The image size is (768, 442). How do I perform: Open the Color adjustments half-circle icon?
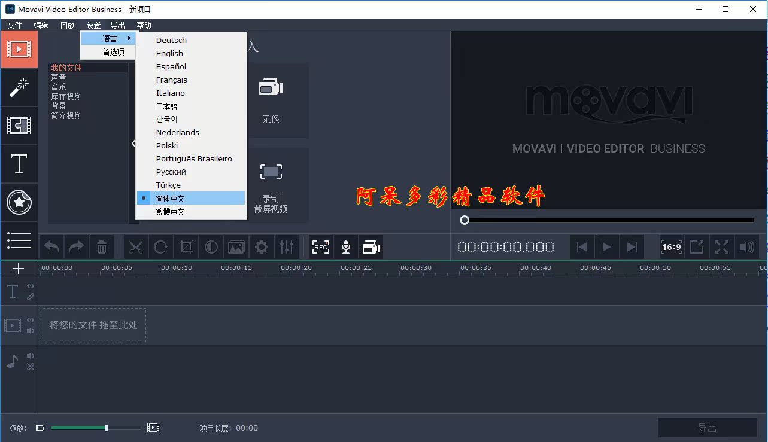click(x=211, y=247)
